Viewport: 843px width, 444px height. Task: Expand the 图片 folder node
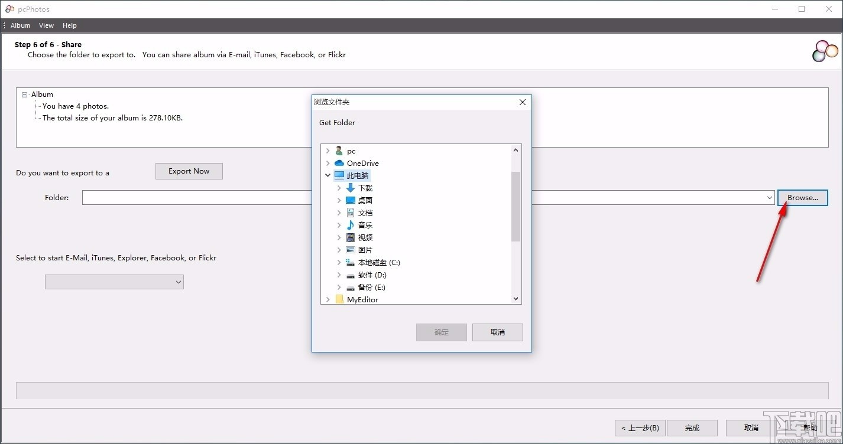pos(339,250)
